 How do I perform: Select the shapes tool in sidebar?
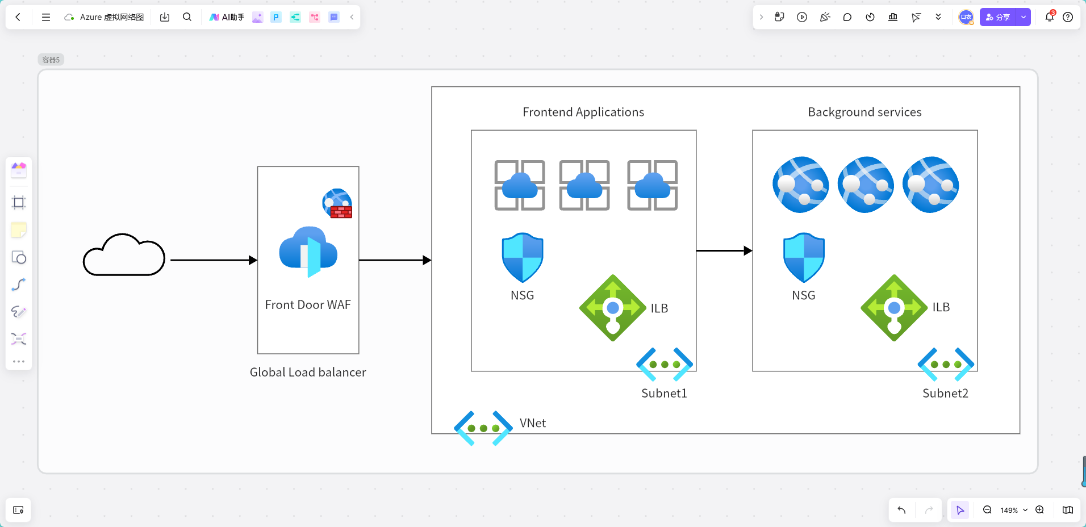(x=19, y=257)
